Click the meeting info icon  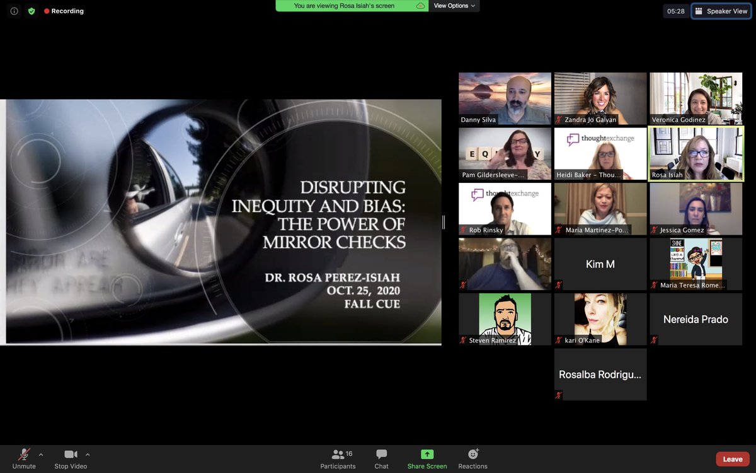(14, 11)
